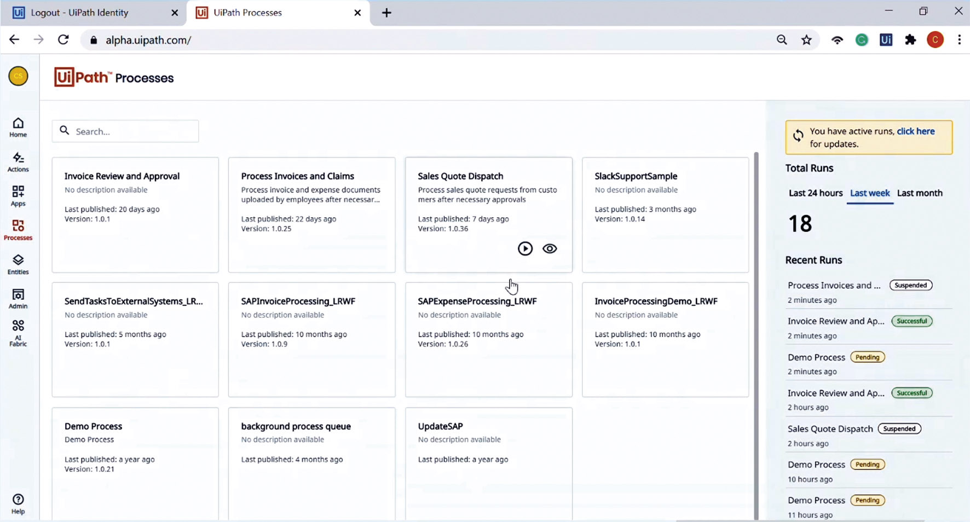
Task: Open browser zoom magnifier icon in address bar
Action: (782, 39)
